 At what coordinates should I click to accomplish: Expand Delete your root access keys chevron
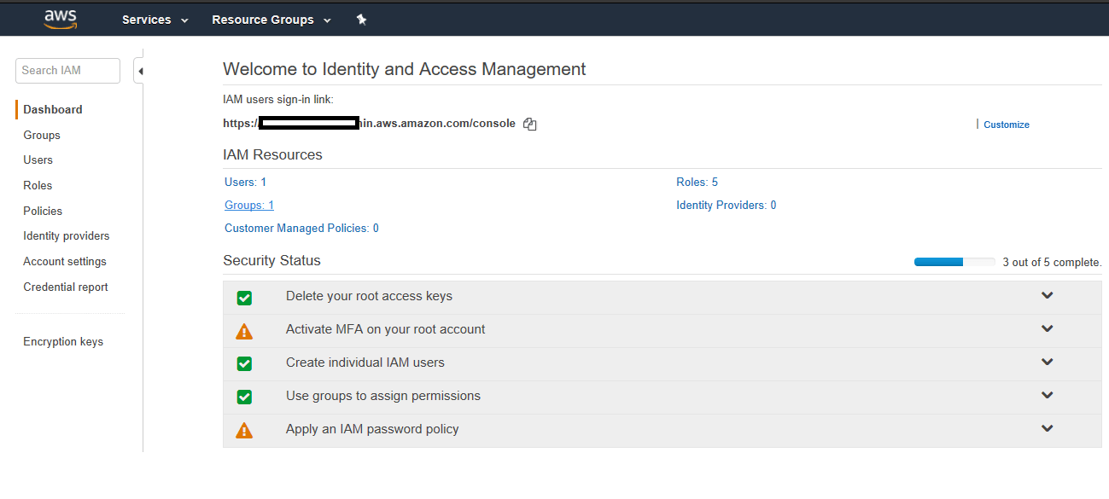(x=1048, y=296)
